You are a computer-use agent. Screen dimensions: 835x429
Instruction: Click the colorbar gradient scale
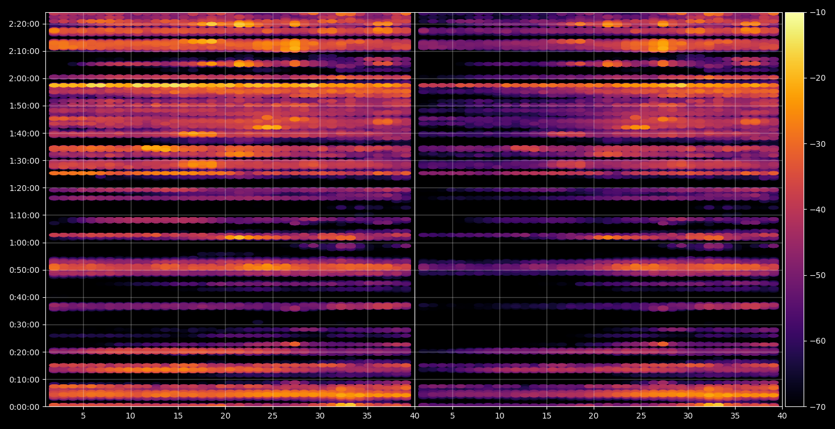pyautogui.click(x=794, y=210)
